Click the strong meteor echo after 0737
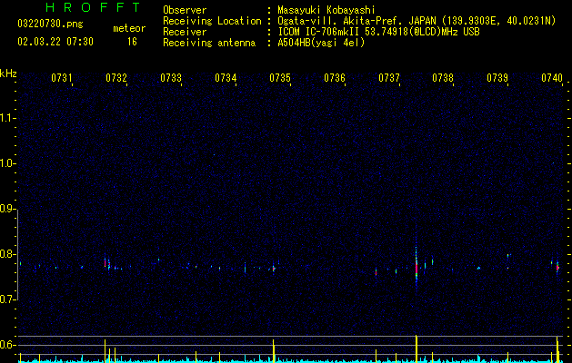This screenshot has height=363, width=572. point(416,268)
